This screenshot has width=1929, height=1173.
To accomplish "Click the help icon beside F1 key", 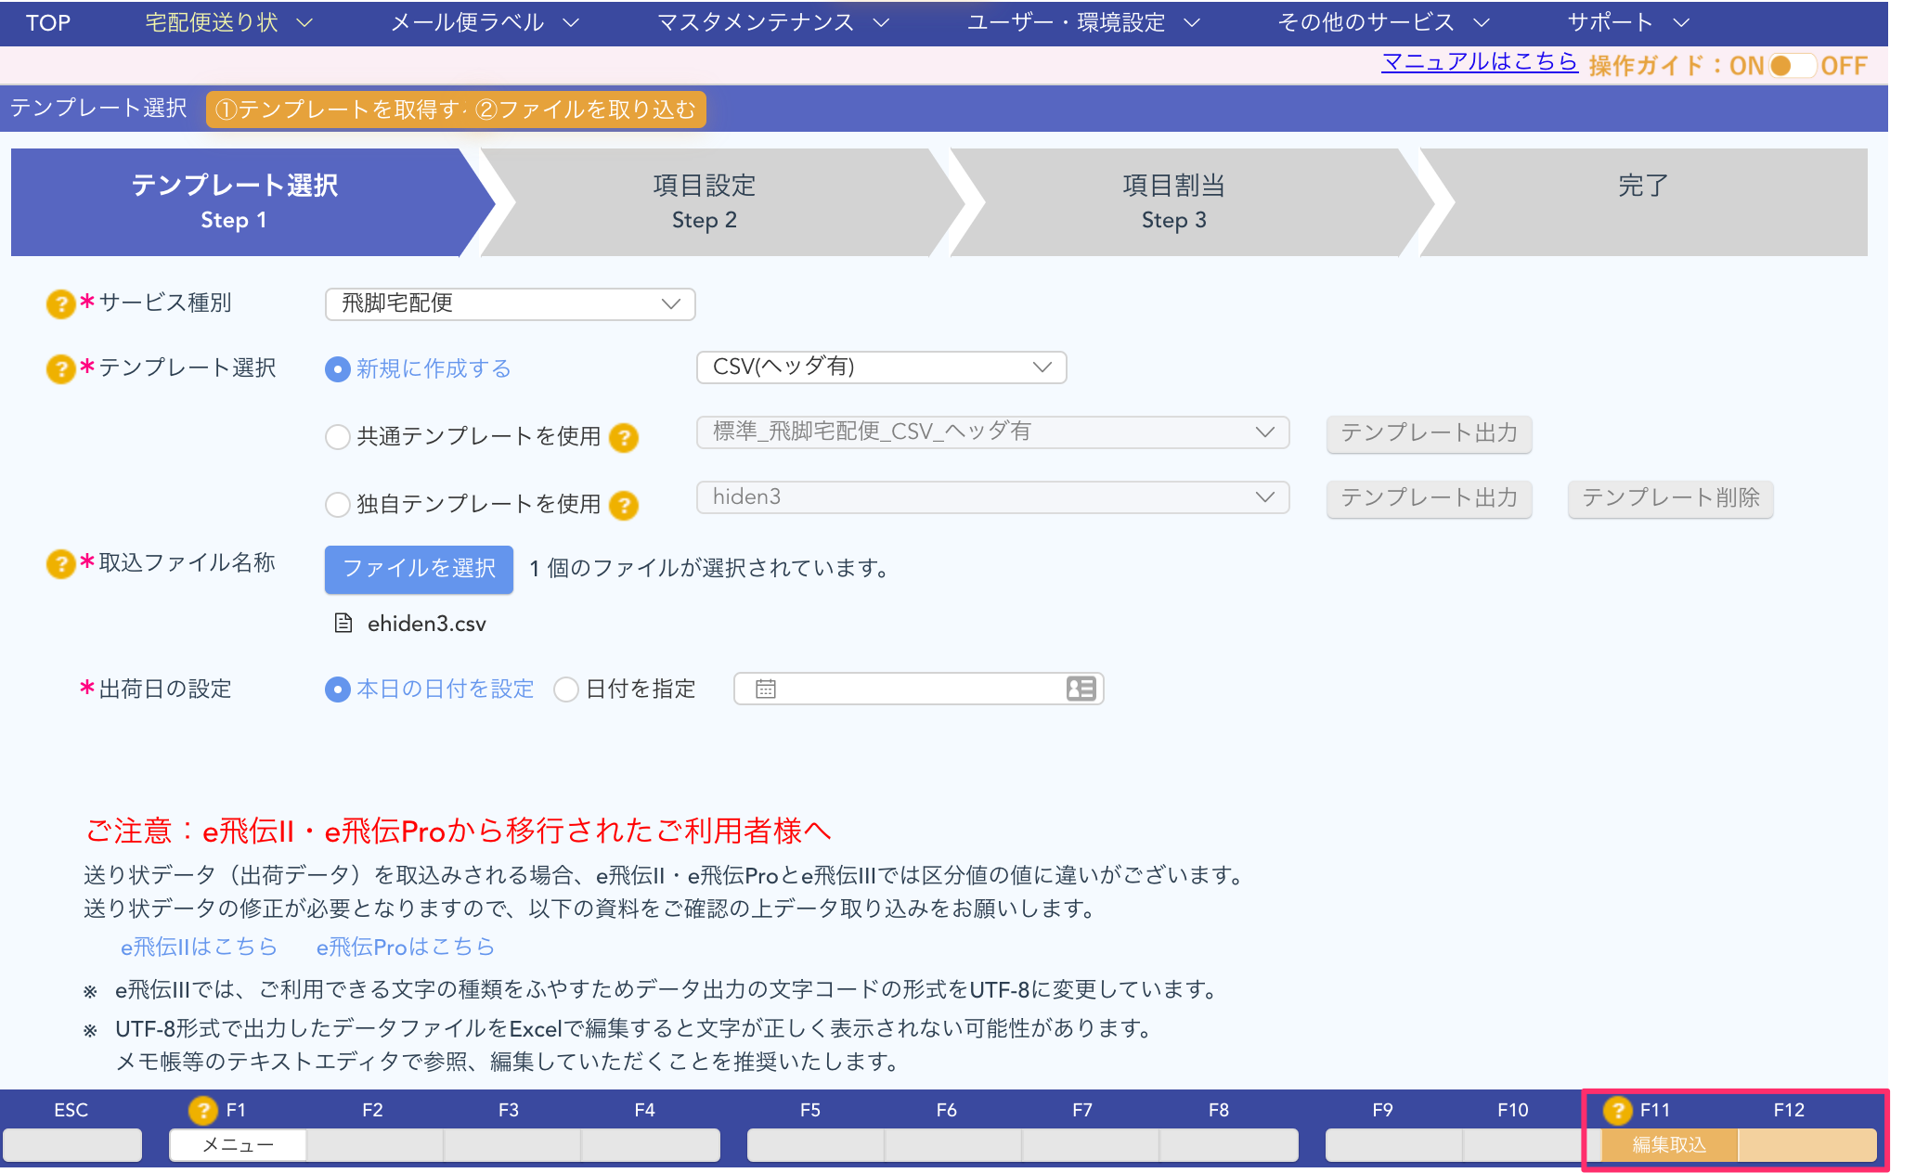I will (202, 1110).
